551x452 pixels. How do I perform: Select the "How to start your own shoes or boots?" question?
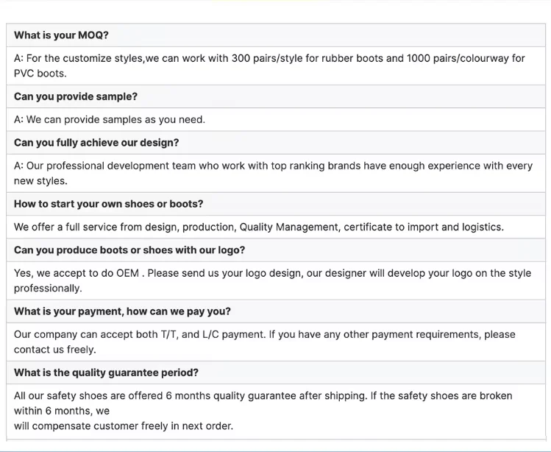click(x=109, y=204)
